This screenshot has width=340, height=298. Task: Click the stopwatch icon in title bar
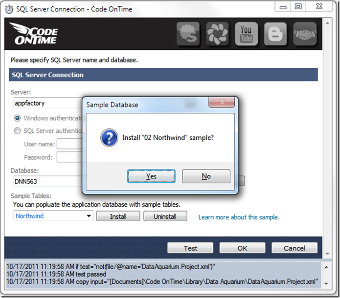point(9,9)
